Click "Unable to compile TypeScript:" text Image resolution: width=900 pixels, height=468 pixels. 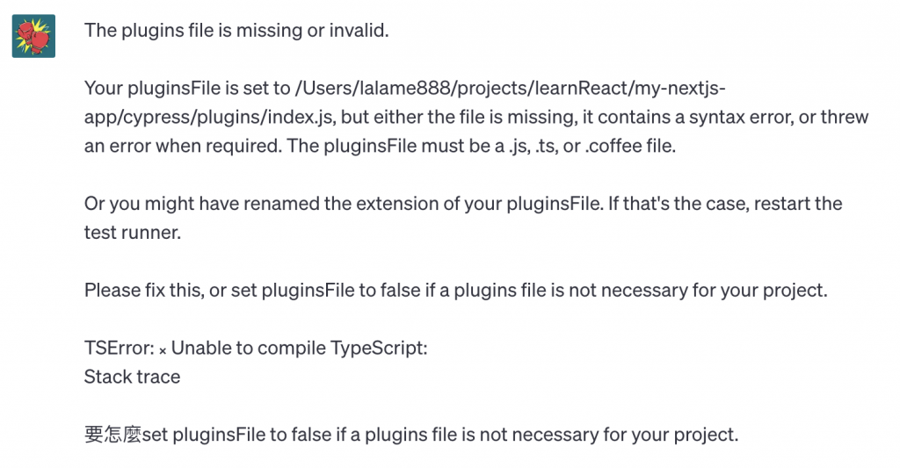pyautogui.click(x=299, y=348)
